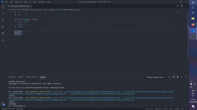Open the Help menu
The height and width of the screenshot is (110, 197).
coord(48,2)
